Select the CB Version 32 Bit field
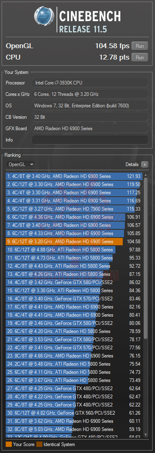Image resolution: width=155 pixels, height=453 pixels. [x=90, y=117]
